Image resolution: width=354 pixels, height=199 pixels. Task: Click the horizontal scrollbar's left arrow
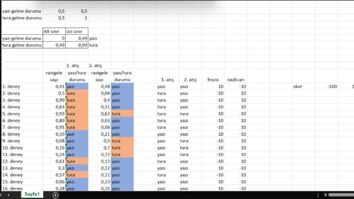pyautogui.click(x=325, y=195)
